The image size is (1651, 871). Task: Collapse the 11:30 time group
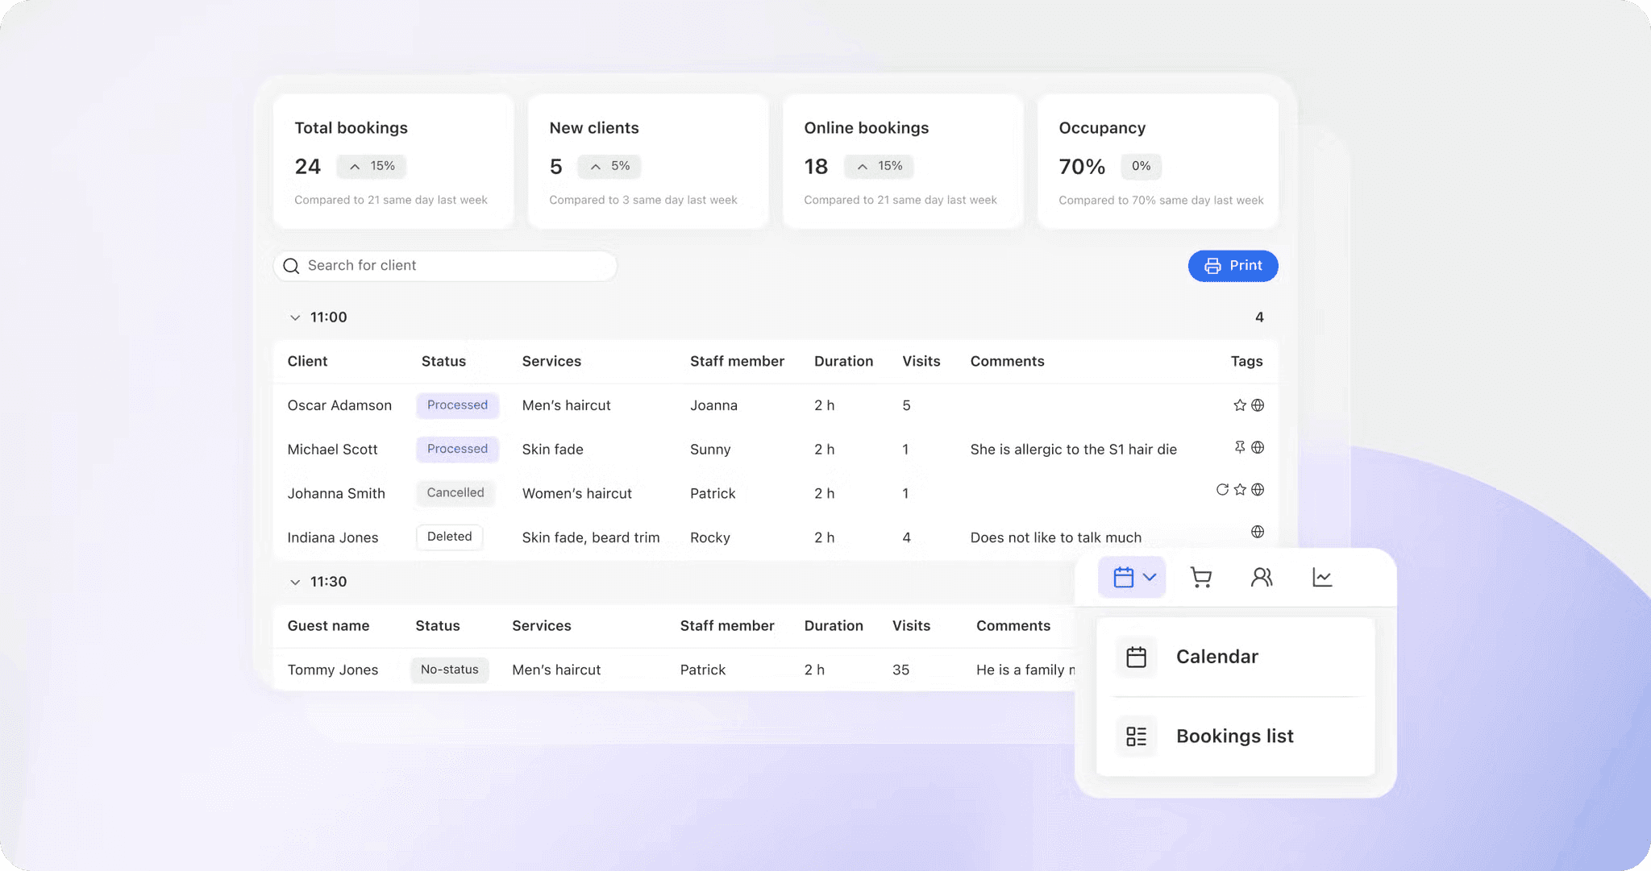tap(295, 582)
